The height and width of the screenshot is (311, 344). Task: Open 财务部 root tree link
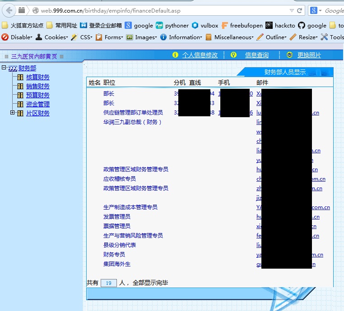pyautogui.click(x=27, y=69)
